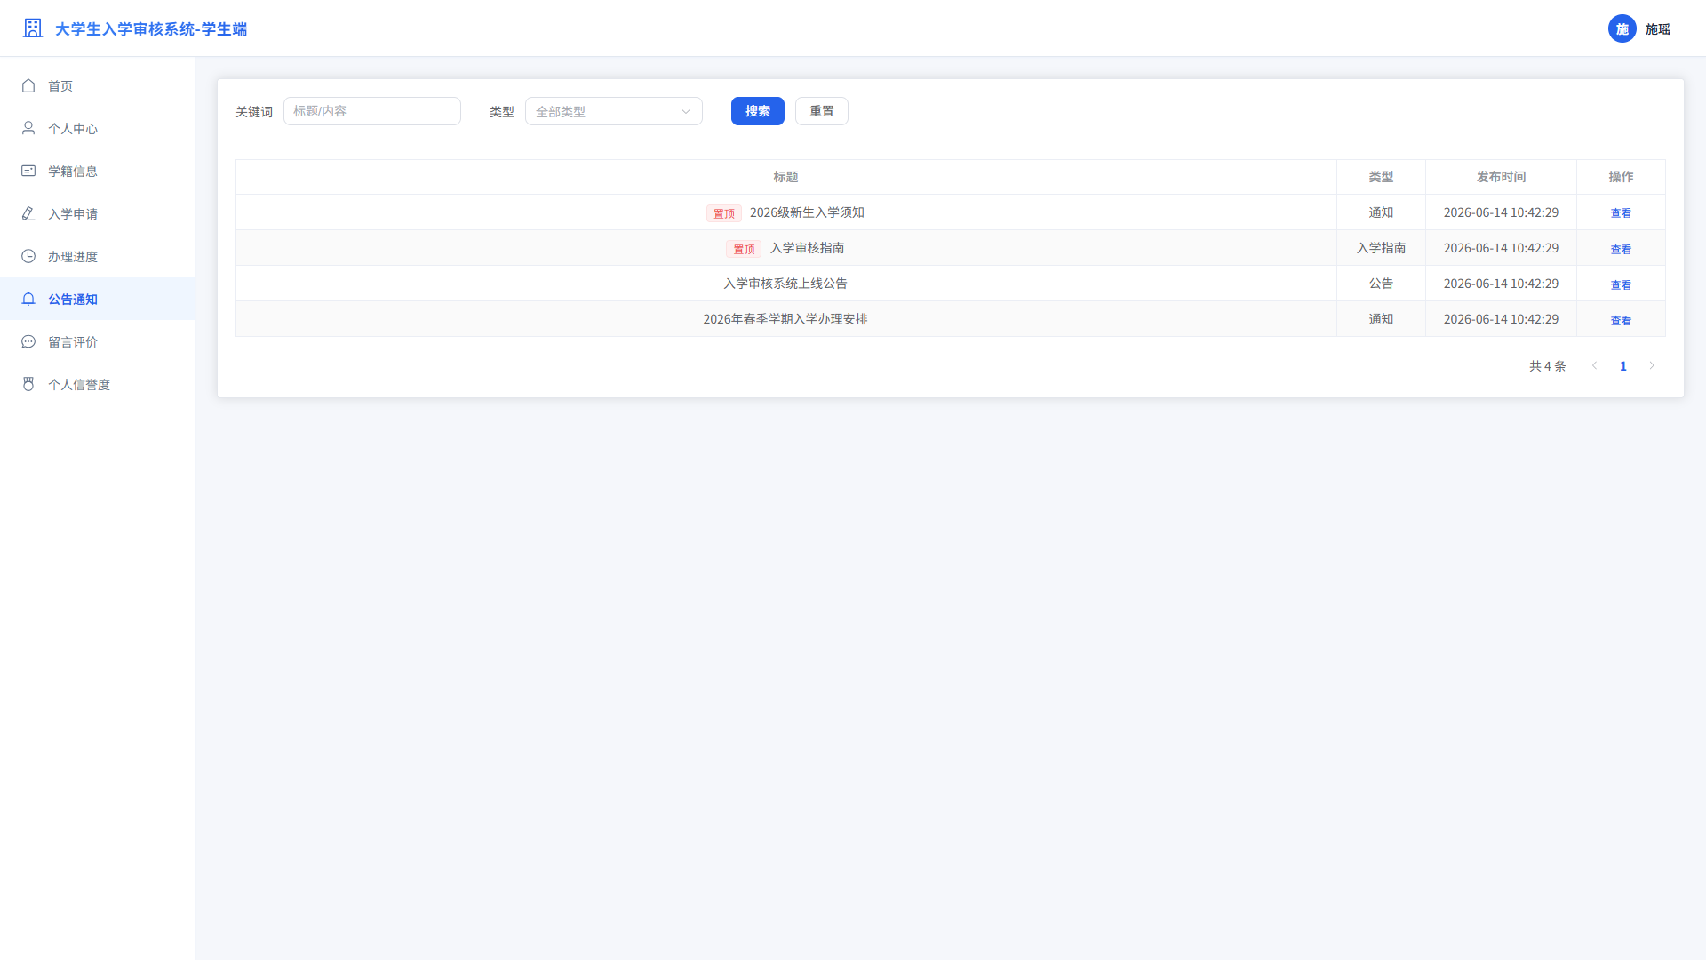Click title 大学生入学审核系统-学生端
Image resolution: width=1706 pixels, height=960 pixels.
click(x=151, y=29)
